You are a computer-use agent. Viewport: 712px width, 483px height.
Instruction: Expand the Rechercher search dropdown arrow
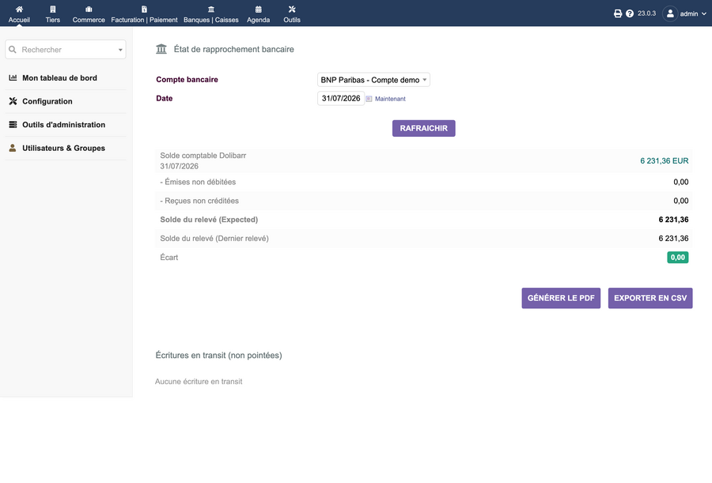(120, 50)
